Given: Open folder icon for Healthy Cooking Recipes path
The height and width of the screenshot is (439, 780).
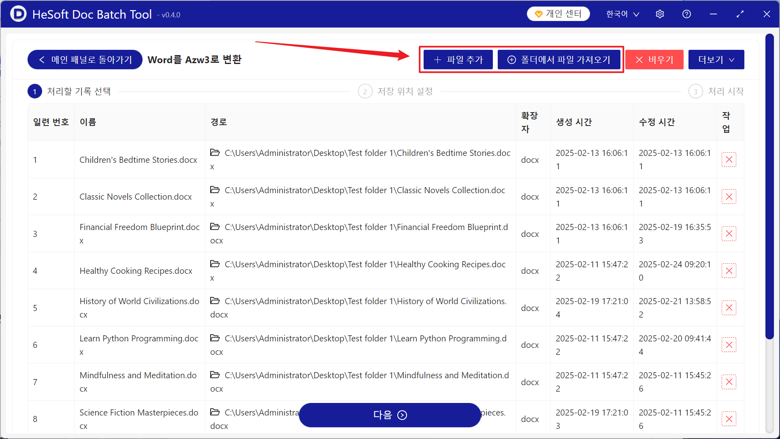Looking at the screenshot, I should pos(215,264).
